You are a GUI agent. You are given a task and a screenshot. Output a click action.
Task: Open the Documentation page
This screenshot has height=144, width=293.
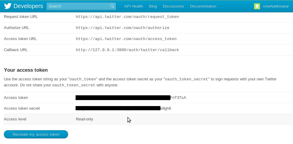coord(203,6)
